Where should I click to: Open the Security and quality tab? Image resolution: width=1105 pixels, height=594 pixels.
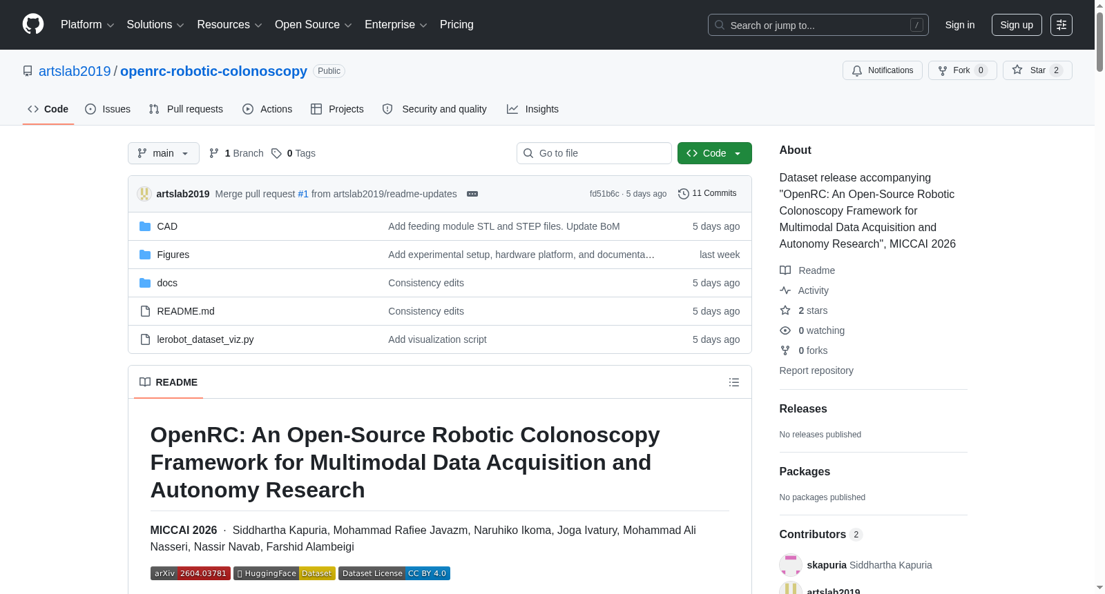434,109
